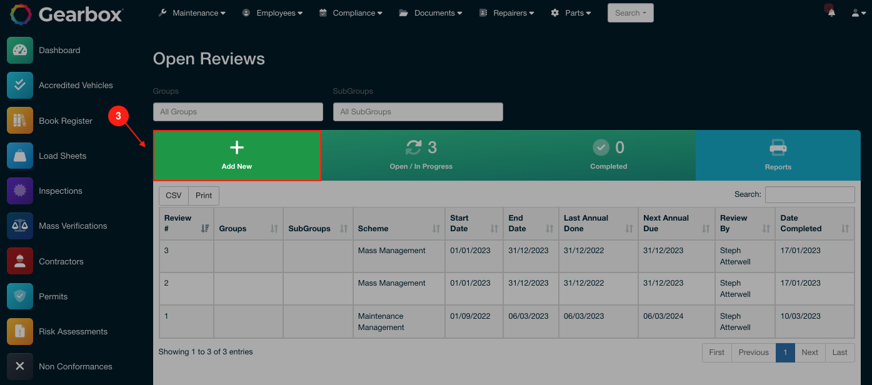Open the Parts menu

tap(571, 12)
